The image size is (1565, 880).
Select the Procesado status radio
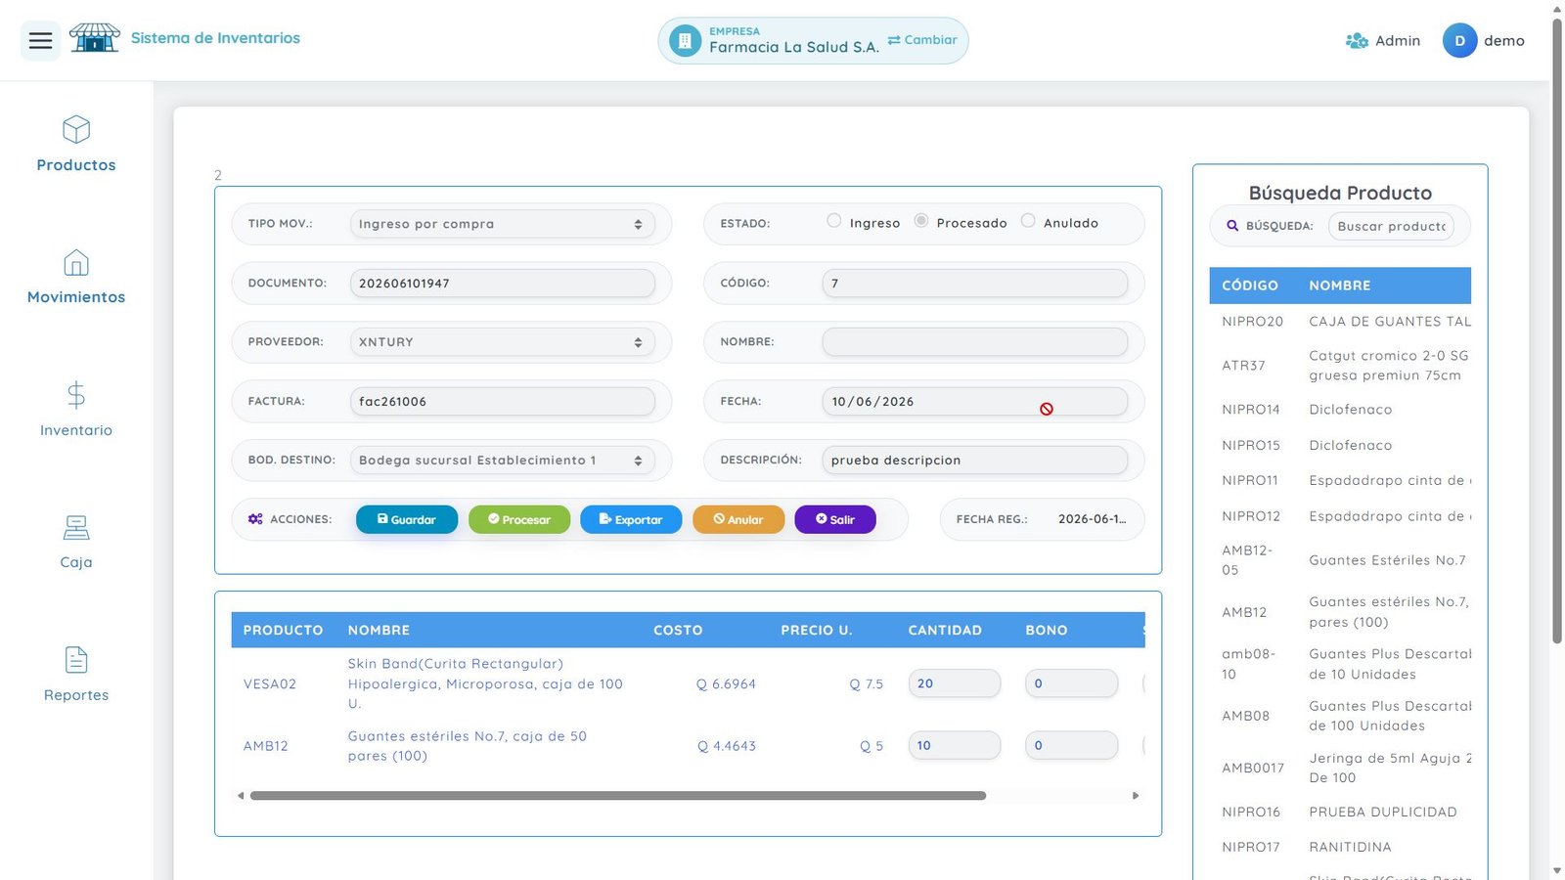click(920, 221)
